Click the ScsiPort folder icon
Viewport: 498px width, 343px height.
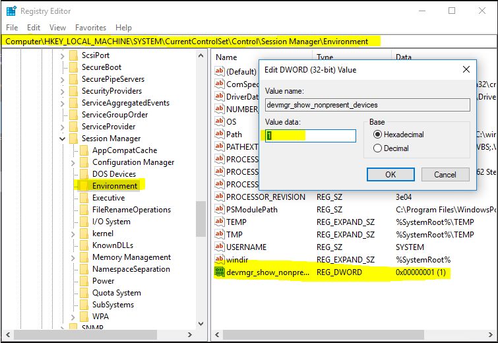pos(74,55)
